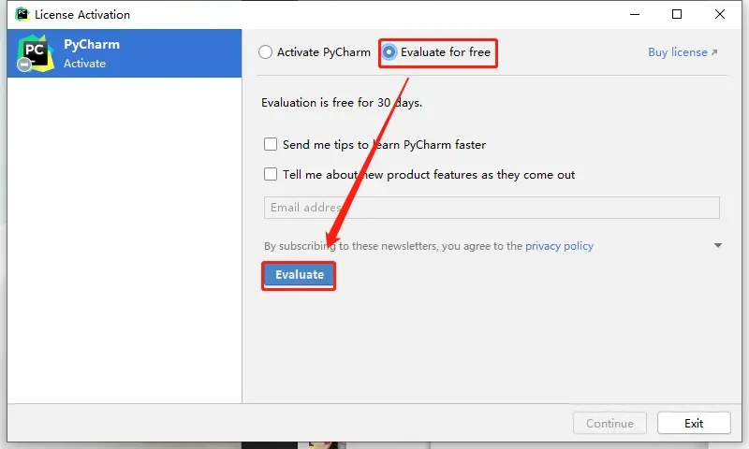The image size is (749, 449).
Task: Click the grayed-out Continue button
Action: point(609,423)
